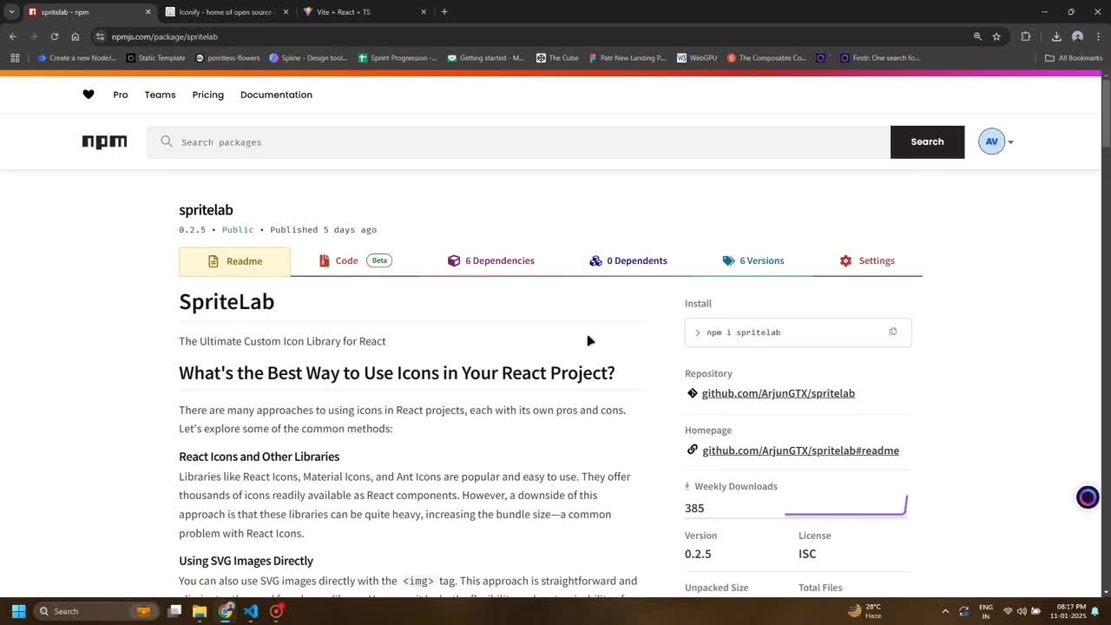
Task: Open the spritelab#readme homepage link
Action: (x=800, y=451)
